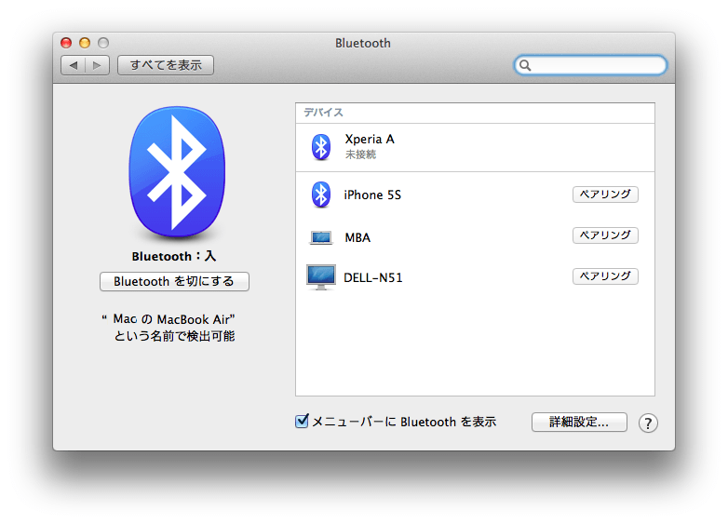Focus the search input field
This screenshot has width=728, height=524.
590,65
